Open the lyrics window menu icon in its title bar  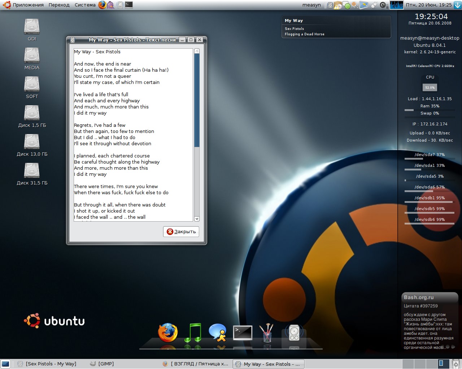click(73, 40)
